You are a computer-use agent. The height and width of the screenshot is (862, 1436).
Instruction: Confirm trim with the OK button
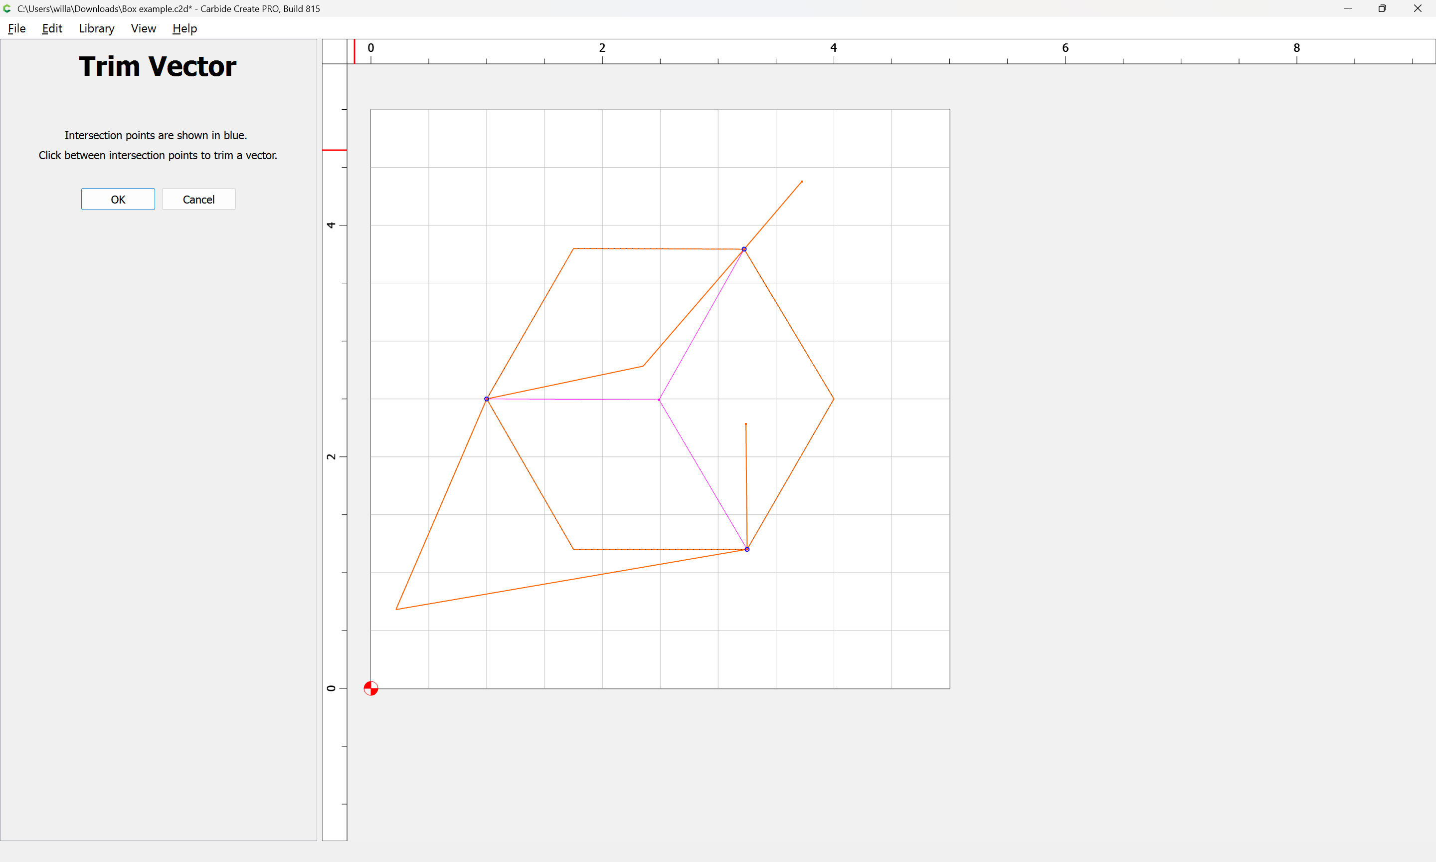click(118, 199)
